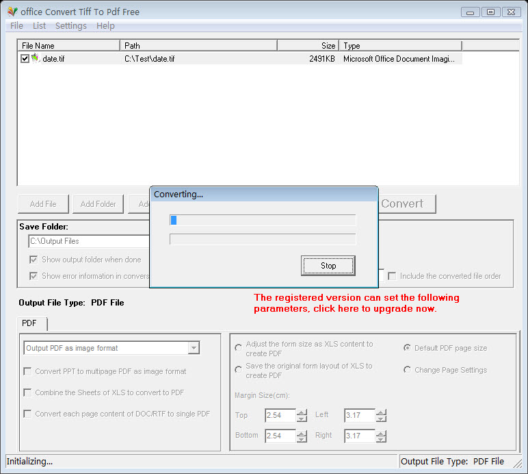Select Default PDF page size radio
Screen dimensions: 528x474
[x=408, y=348]
